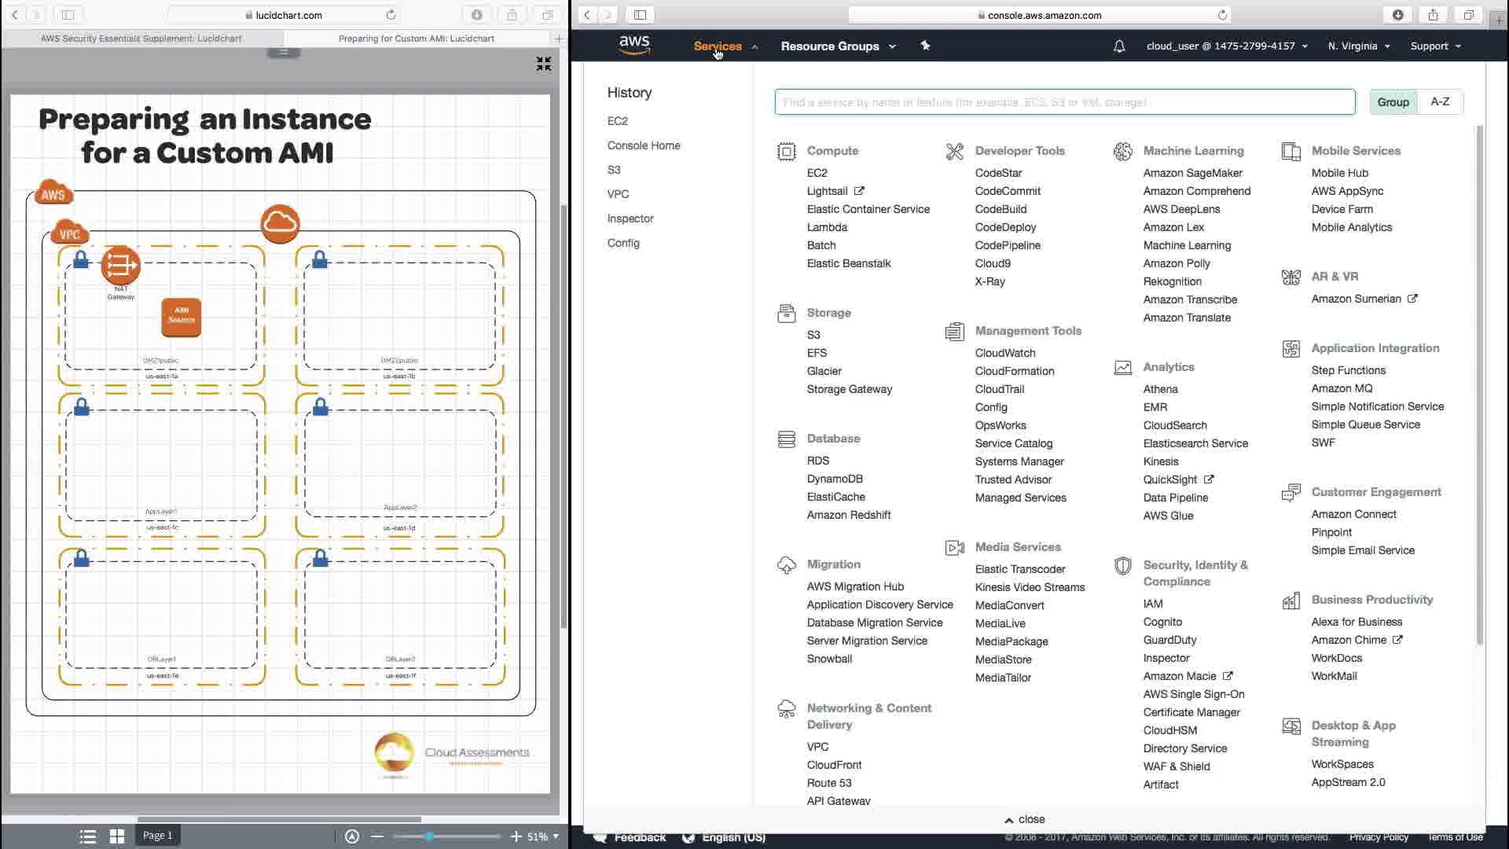Reload the AWS console page
This screenshot has width=1509, height=849.
click(1222, 15)
